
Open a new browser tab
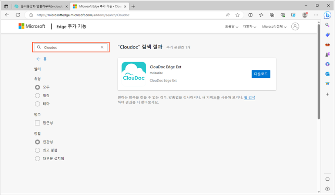point(133,6)
